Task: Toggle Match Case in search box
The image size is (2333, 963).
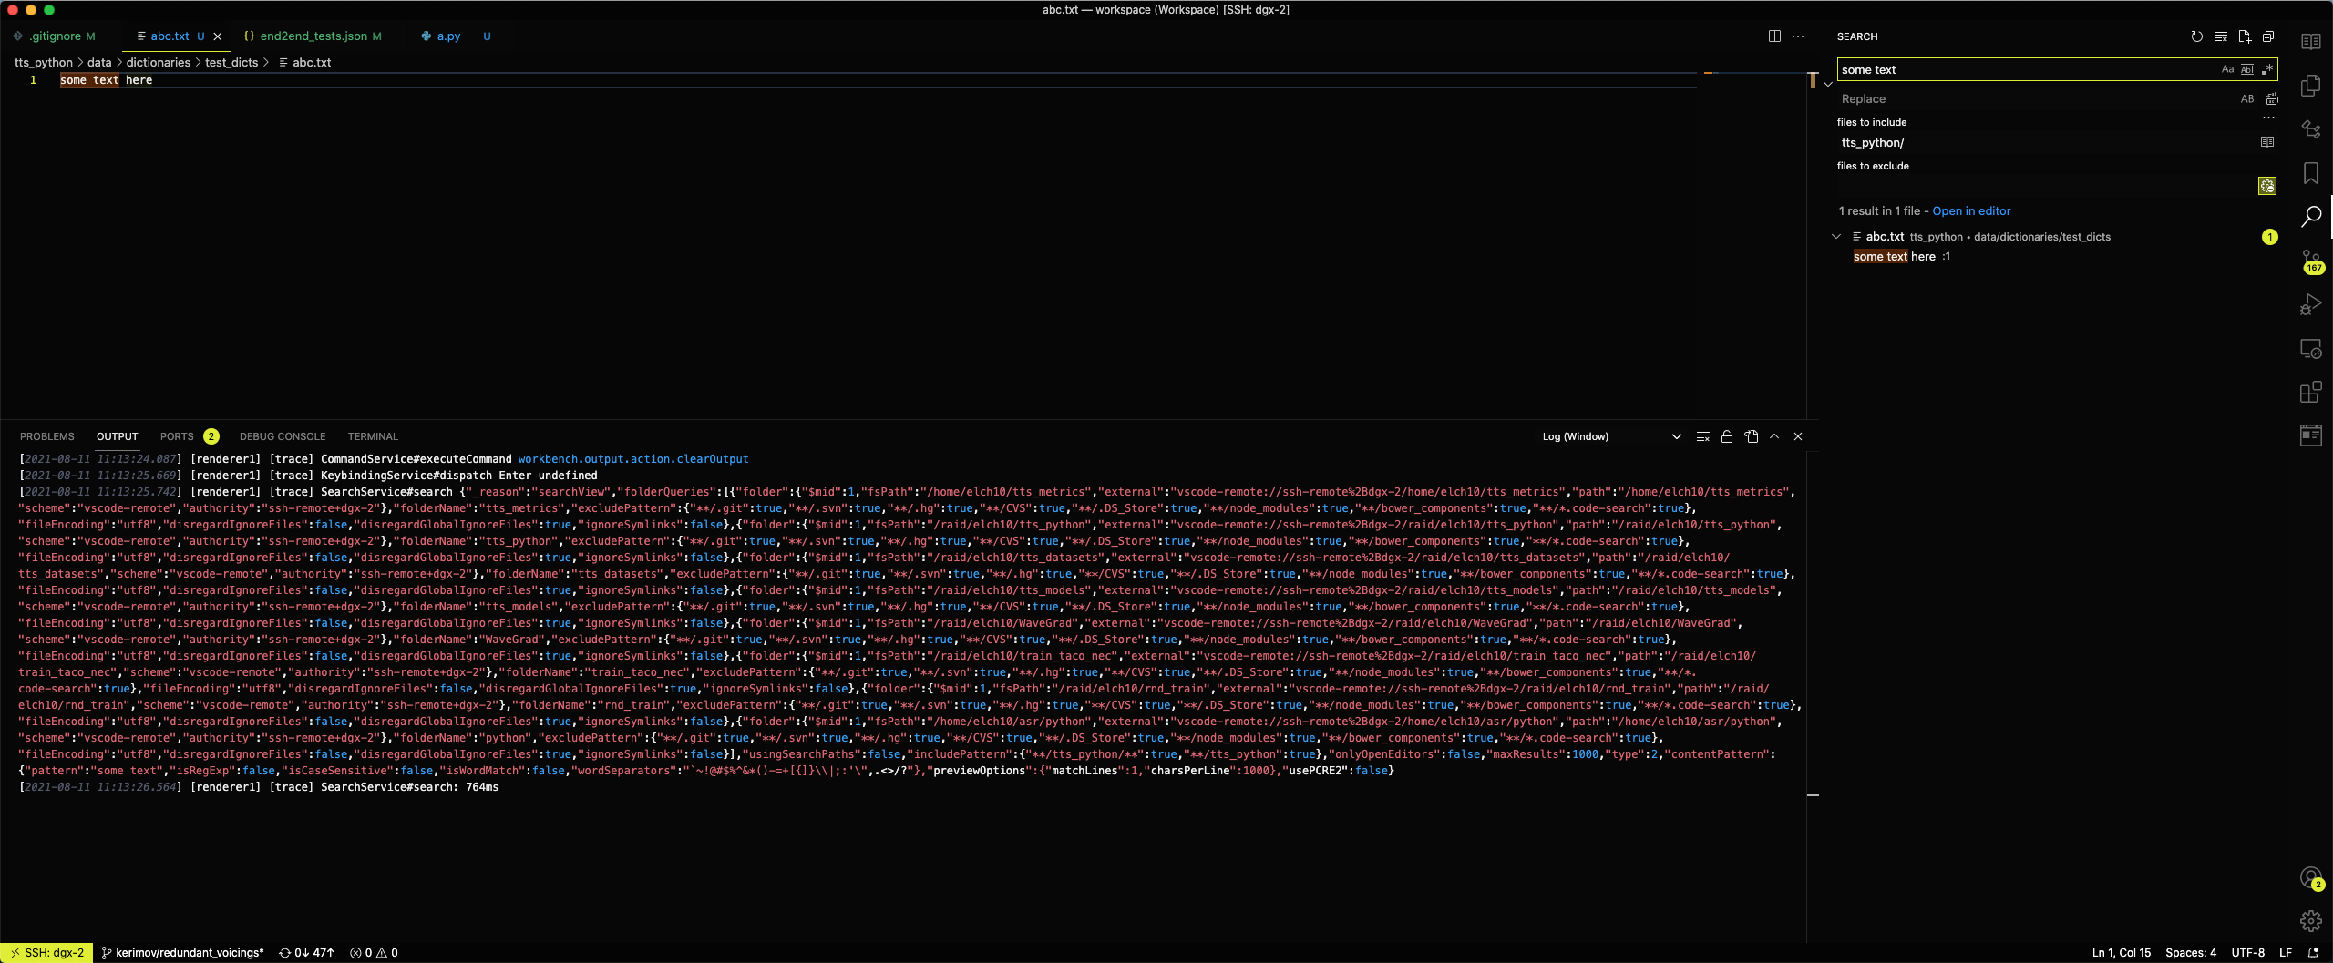Action: 2227,69
